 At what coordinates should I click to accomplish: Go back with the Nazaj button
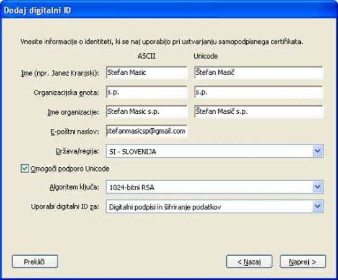coord(249,261)
